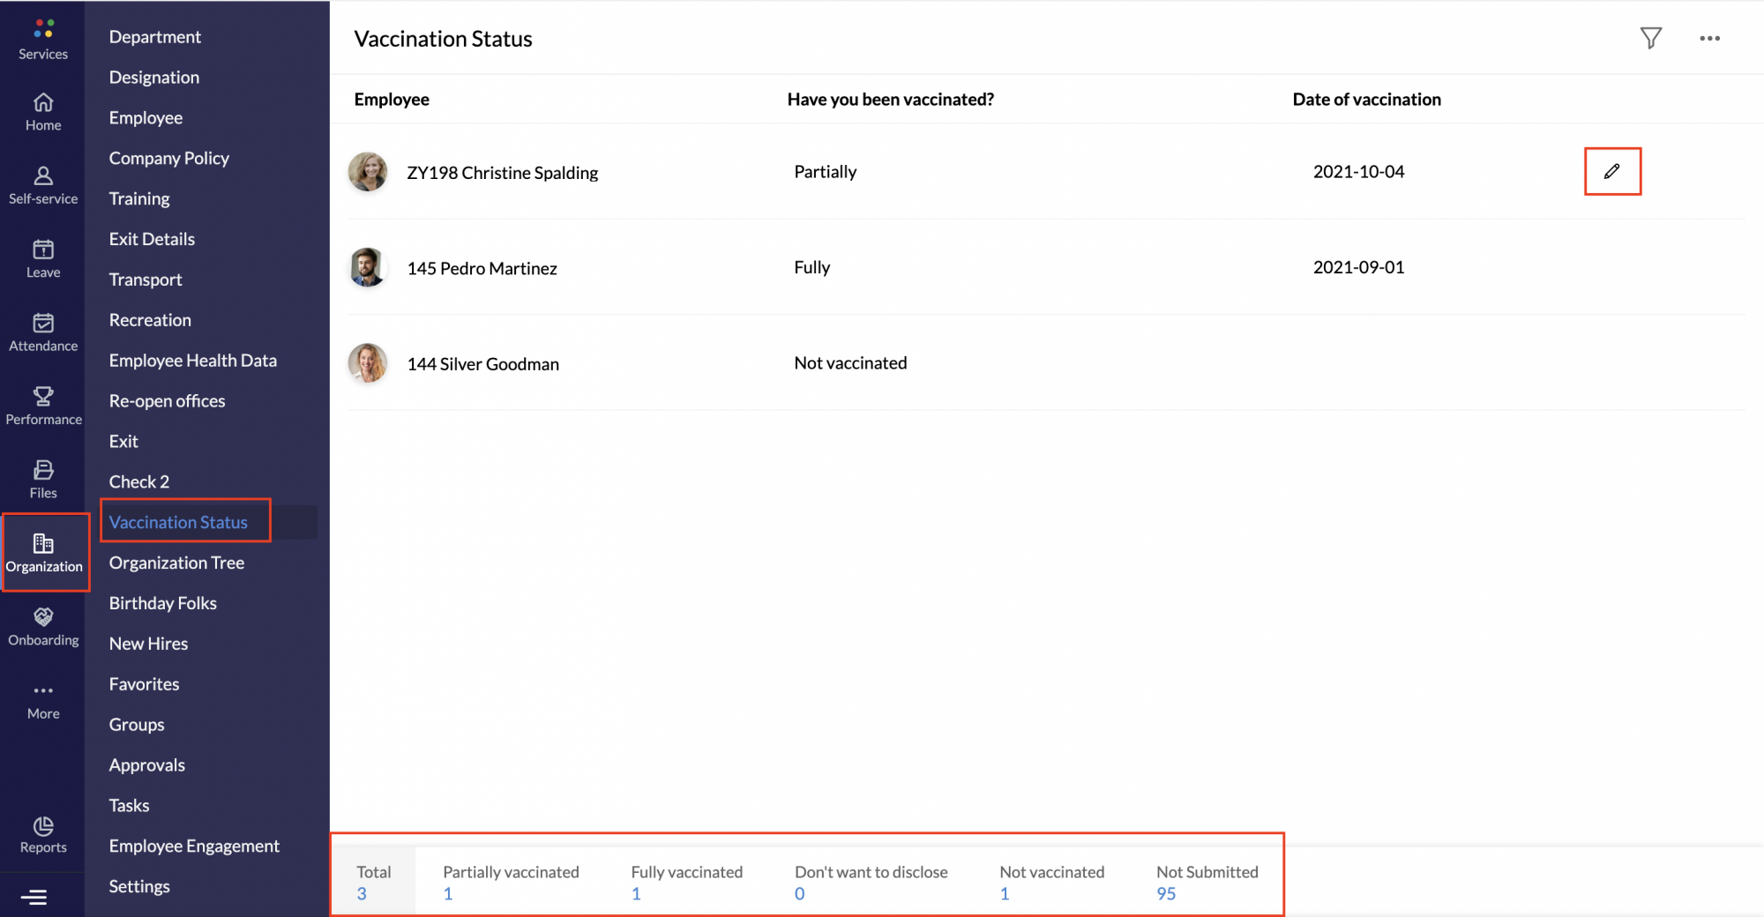This screenshot has width=1764, height=917.
Task: Click the Not Submitted count of 95
Action: (1164, 893)
